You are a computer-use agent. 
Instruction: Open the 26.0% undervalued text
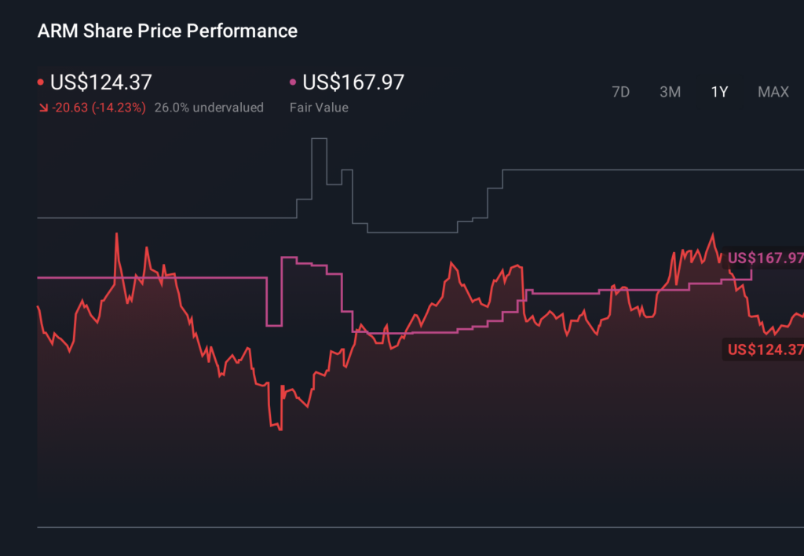tap(209, 108)
